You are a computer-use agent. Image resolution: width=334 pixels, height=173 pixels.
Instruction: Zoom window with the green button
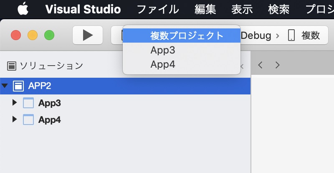[49, 35]
